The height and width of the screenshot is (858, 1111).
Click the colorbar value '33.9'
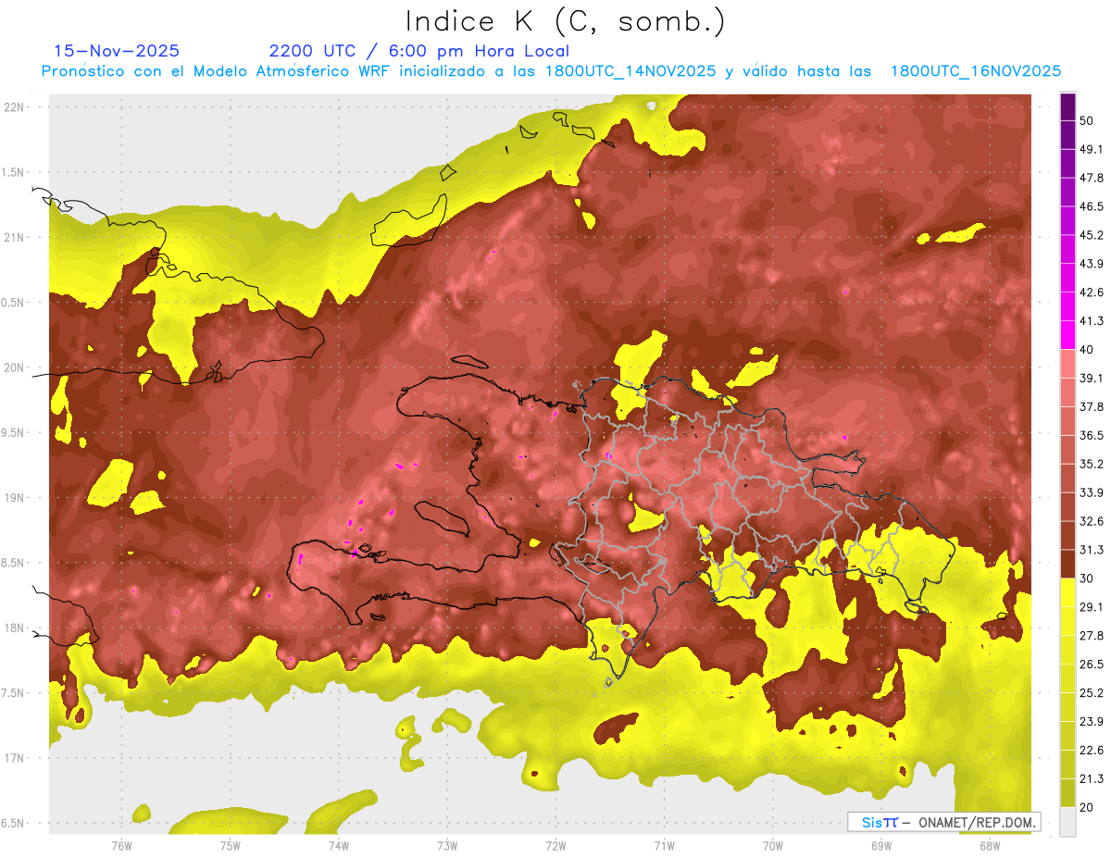click(1091, 492)
